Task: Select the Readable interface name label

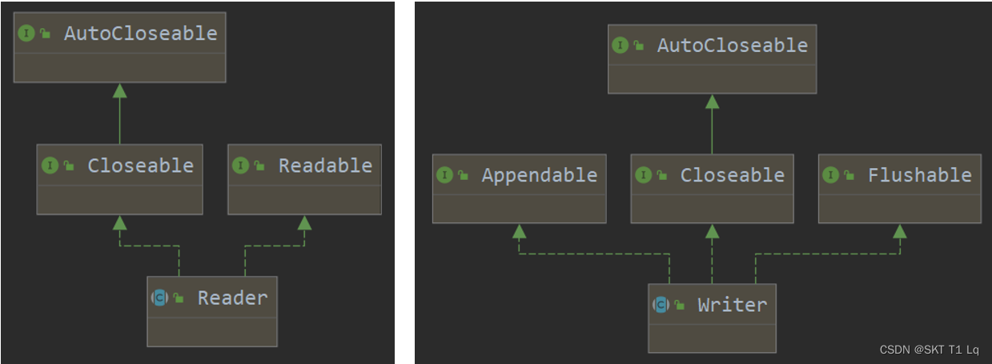Action: point(325,166)
